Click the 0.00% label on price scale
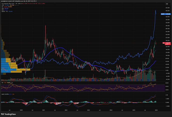 pos(165,70)
